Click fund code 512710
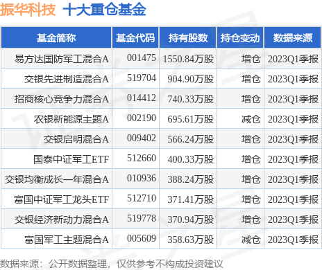Viewport: 322px width, 270px height. (142, 198)
